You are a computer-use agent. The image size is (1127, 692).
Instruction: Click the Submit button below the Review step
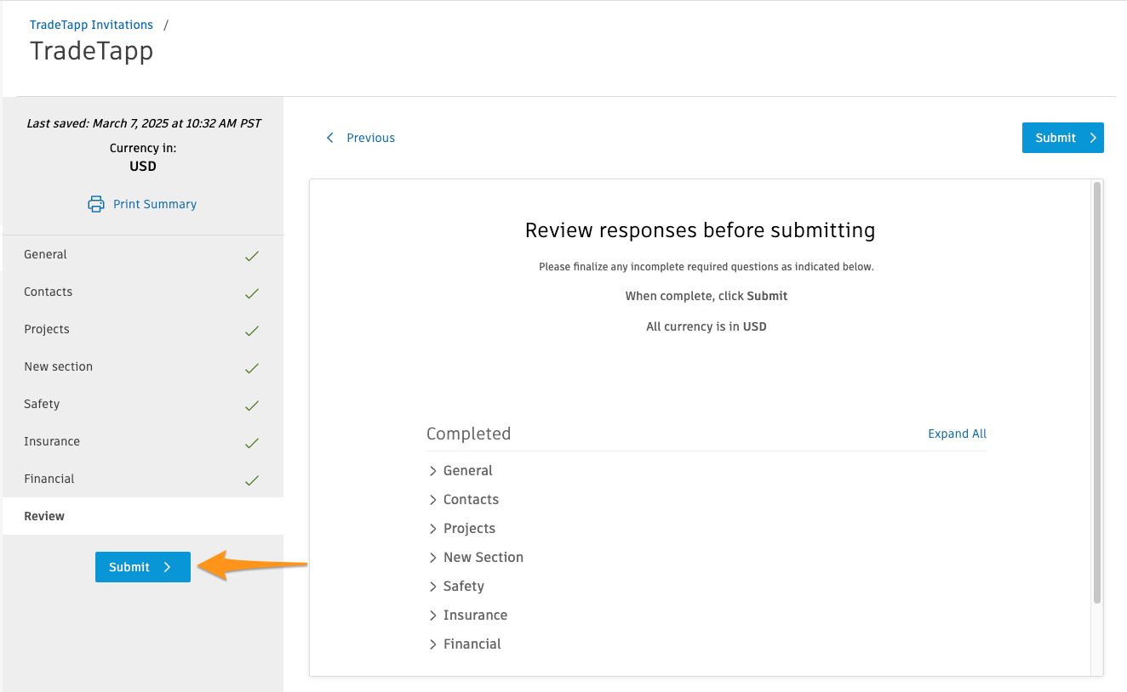[143, 567]
